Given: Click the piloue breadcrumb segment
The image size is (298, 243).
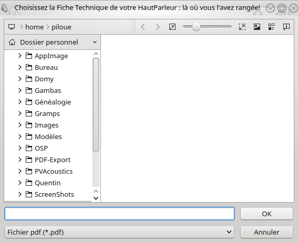Looking at the screenshot, I should click(61, 27).
